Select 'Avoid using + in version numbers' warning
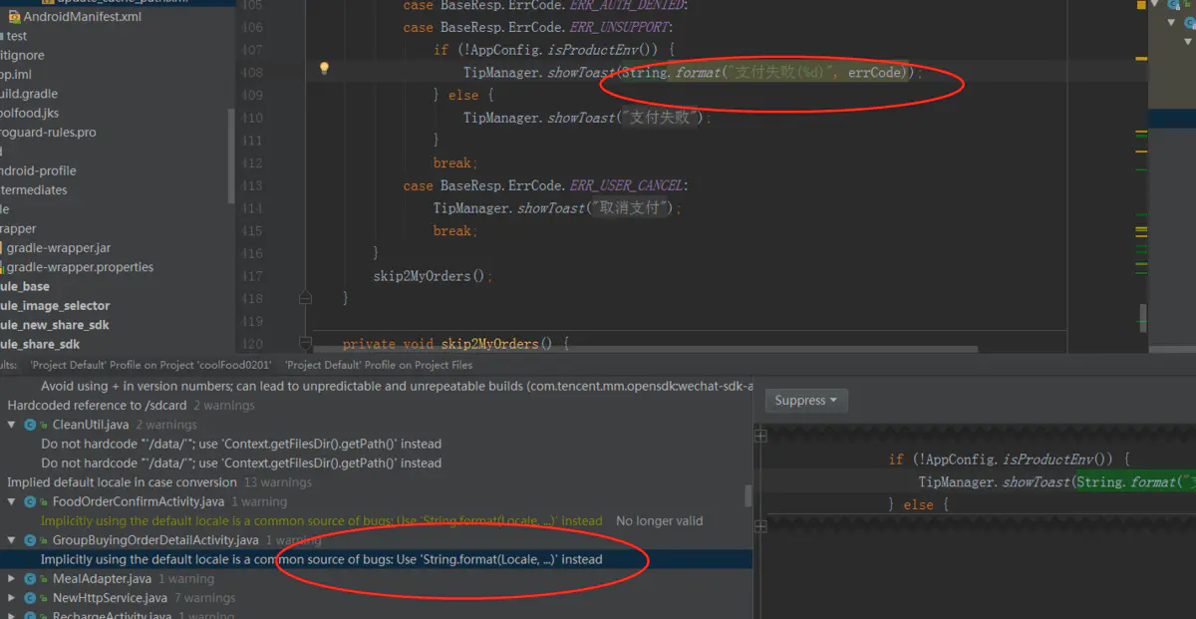The height and width of the screenshot is (619, 1196). point(397,386)
